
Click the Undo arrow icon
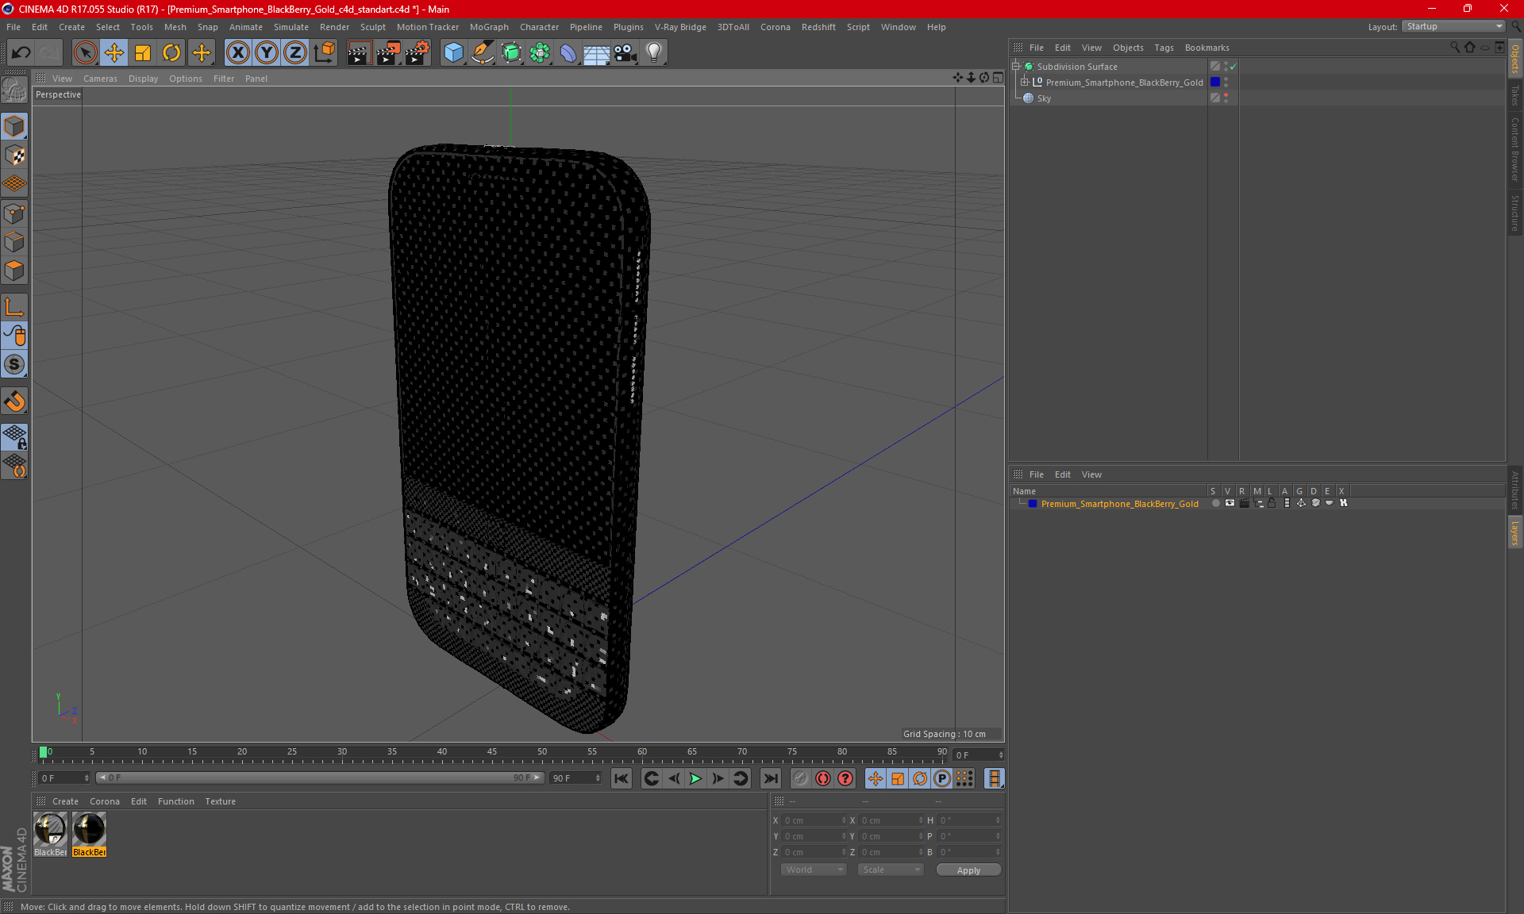pos(21,53)
